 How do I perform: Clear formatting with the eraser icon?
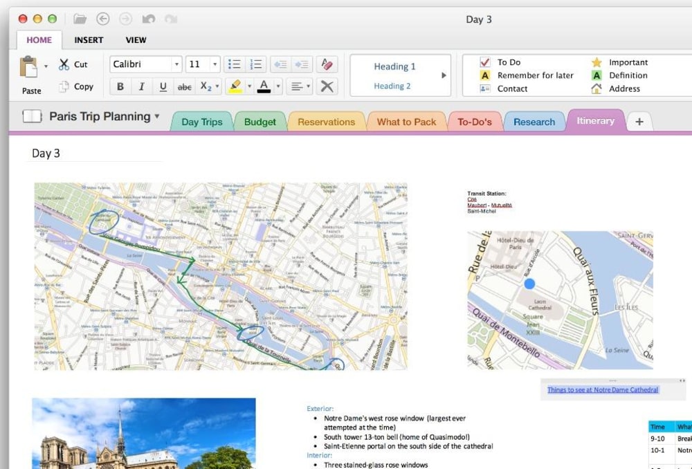[x=327, y=64]
